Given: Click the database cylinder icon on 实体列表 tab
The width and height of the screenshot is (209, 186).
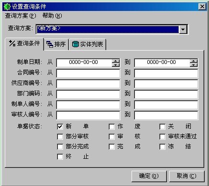Looking at the screenshot, I should [76, 44].
